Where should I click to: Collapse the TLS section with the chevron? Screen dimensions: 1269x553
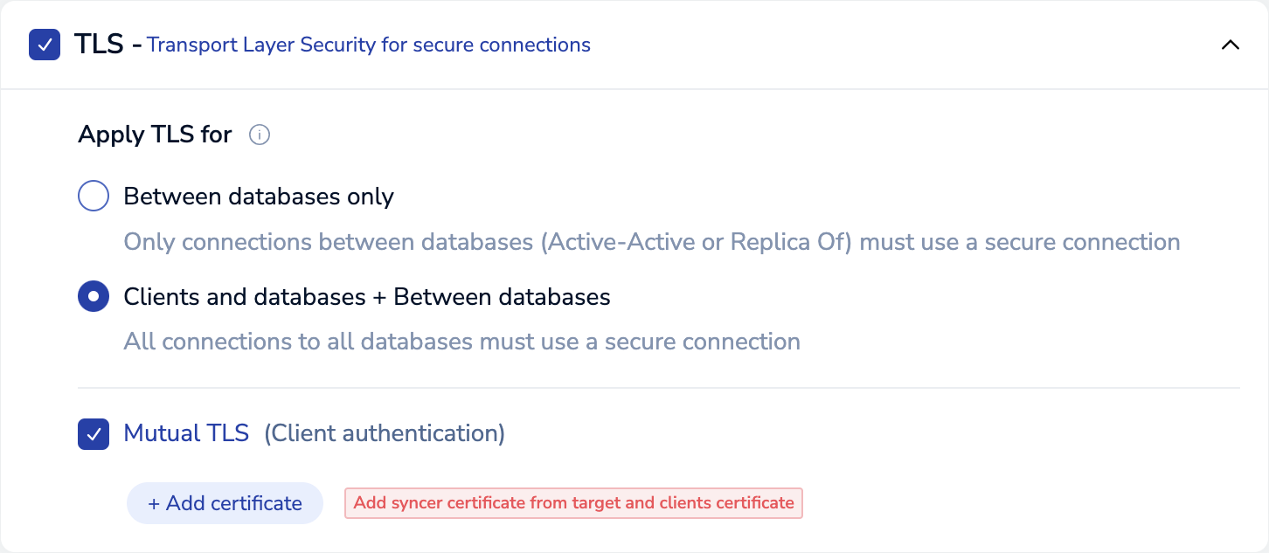click(1230, 45)
